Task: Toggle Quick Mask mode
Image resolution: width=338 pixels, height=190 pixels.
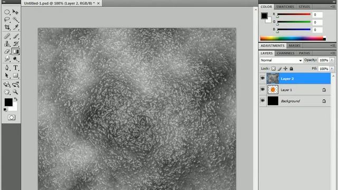Action: click(12, 117)
